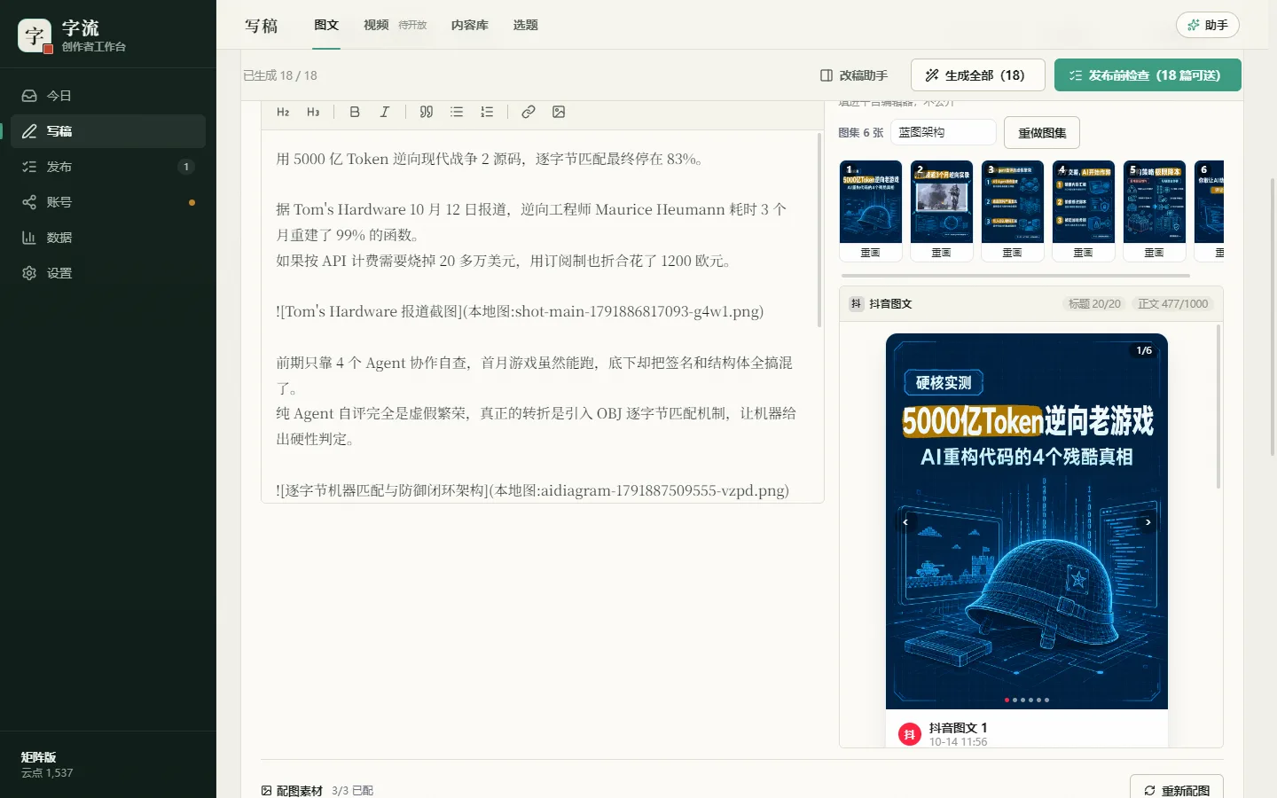Click the Tom's Hardware 报道截图 image markdown line
The width and height of the screenshot is (1277, 798).
[520, 311]
